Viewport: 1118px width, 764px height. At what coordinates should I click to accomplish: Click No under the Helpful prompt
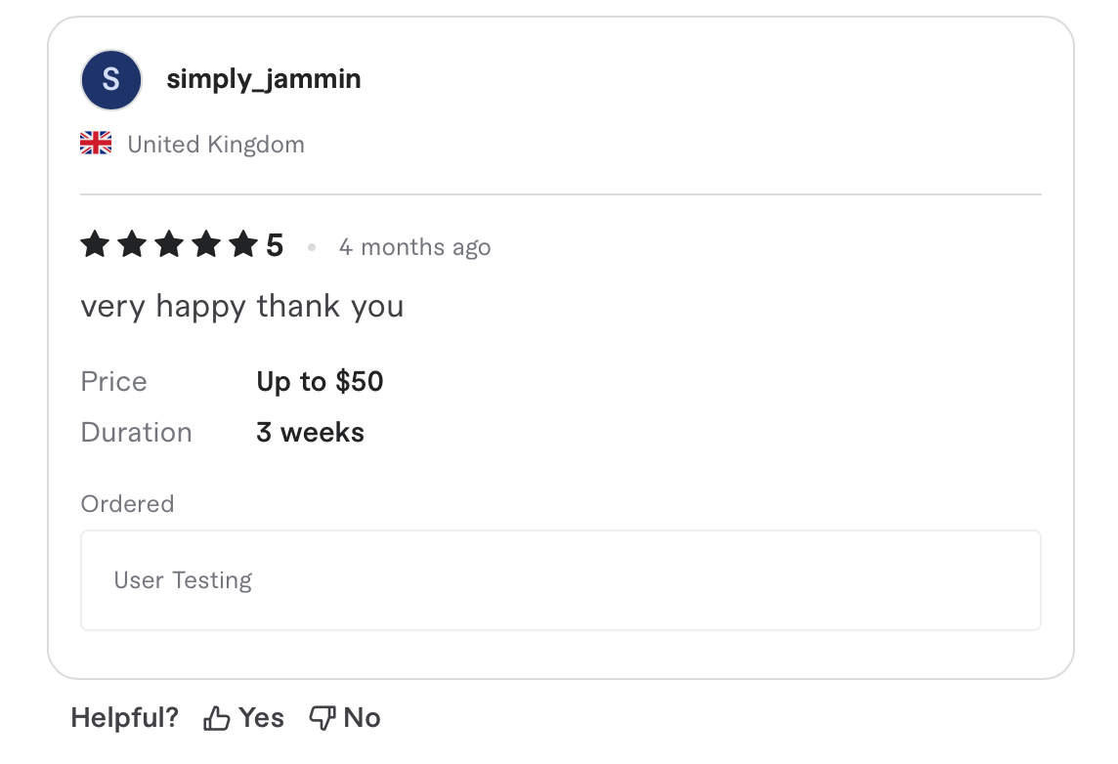362,716
